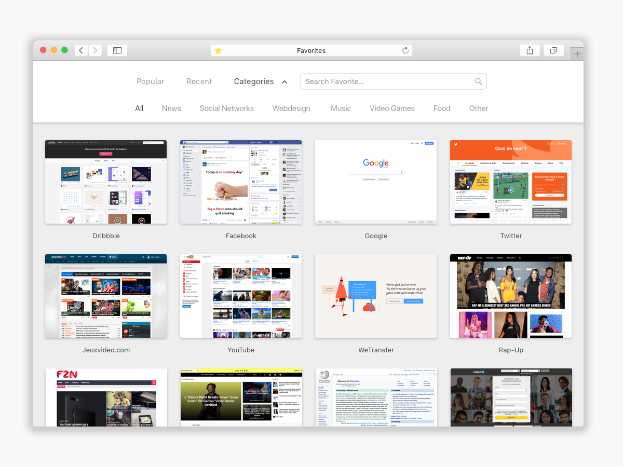Open the WeTransfer thumbnail
623x467 pixels.
tap(376, 296)
